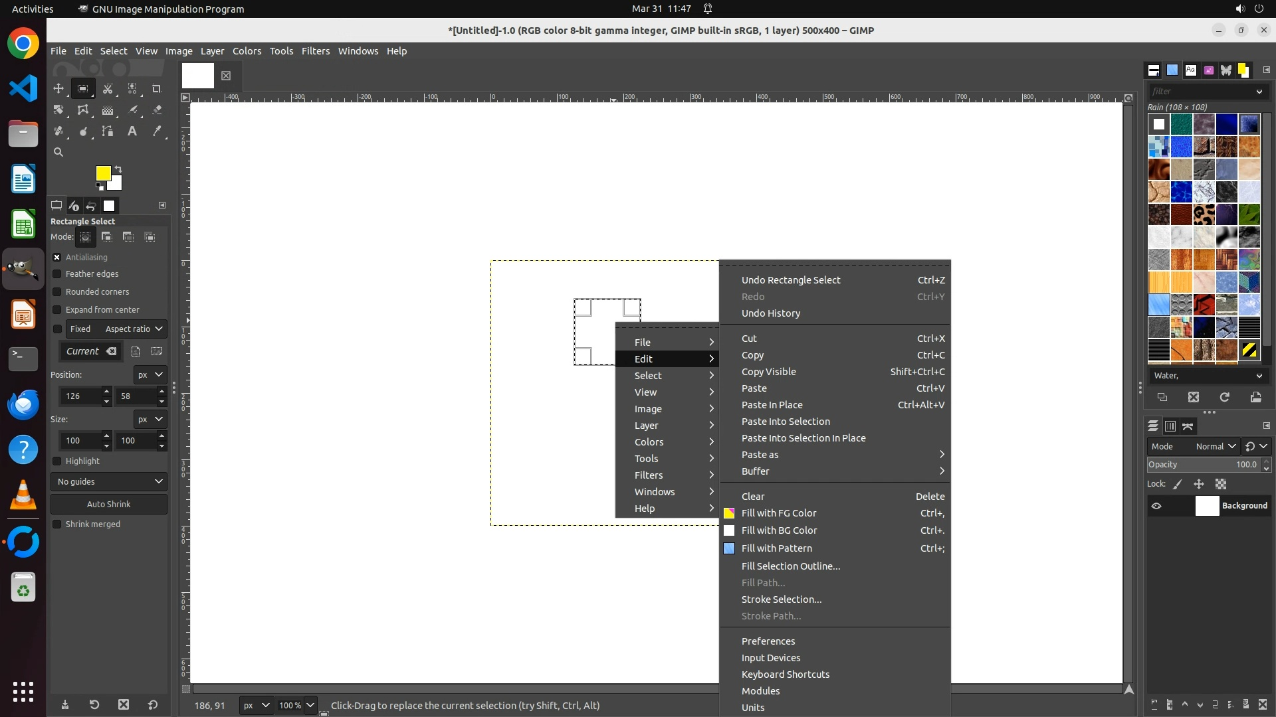Select the Crop tool
Viewport: 1276px width, 717px height.
pyautogui.click(x=157, y=88)
